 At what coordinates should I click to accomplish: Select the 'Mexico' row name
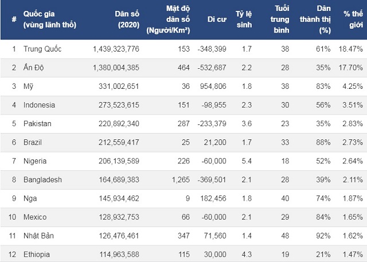pos(35,217)
